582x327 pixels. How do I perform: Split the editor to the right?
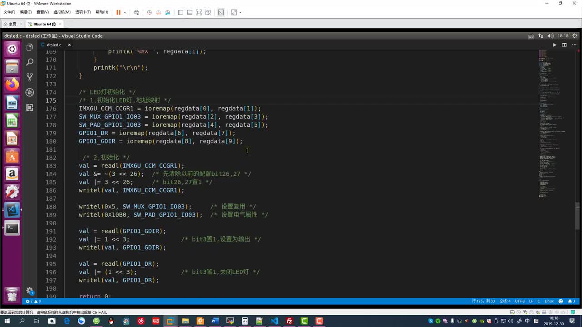tap(564, 45)
